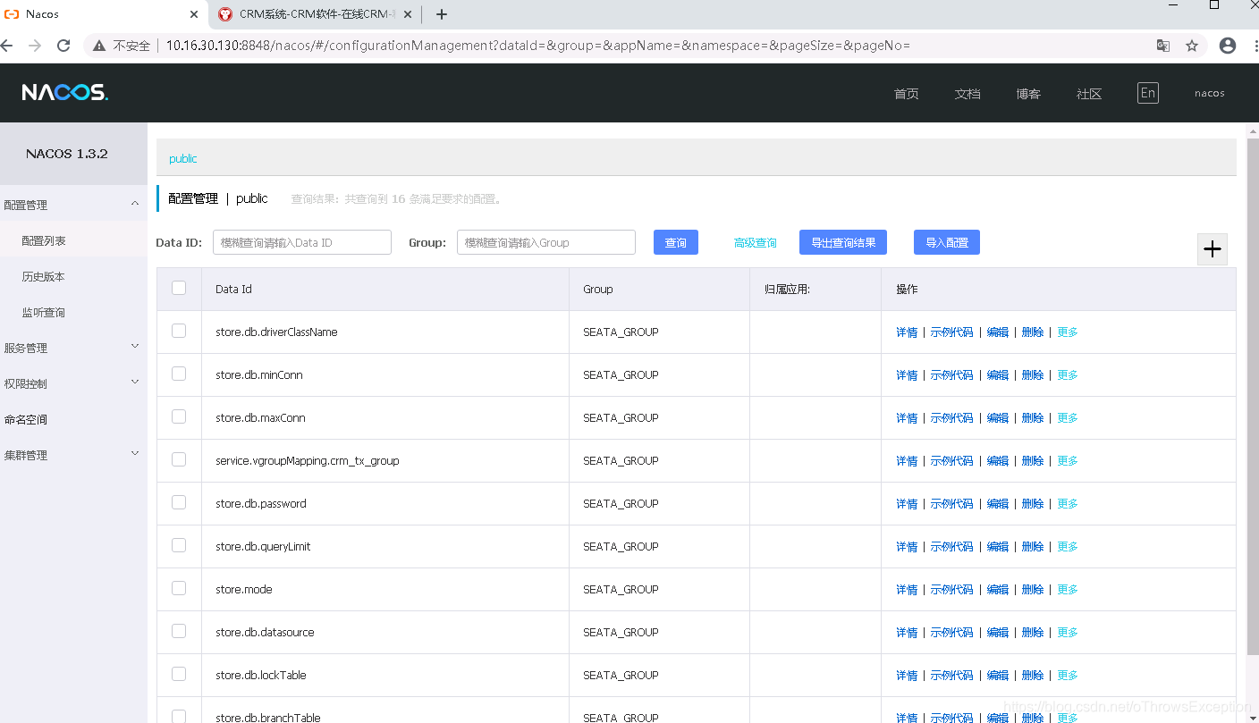Viewport: 1259px width, 723px height.
Task: Select the store.db.password row checkbox
Action: point(179,502)
